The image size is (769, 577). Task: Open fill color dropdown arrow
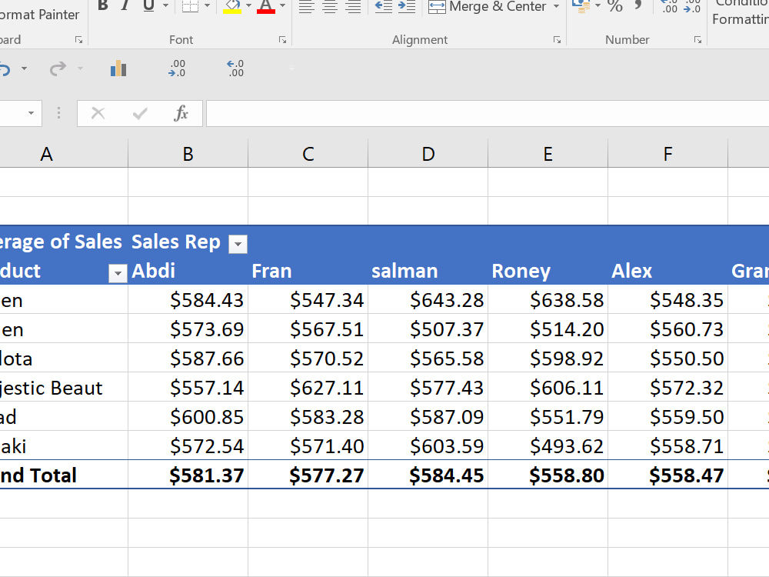(248, 5)
